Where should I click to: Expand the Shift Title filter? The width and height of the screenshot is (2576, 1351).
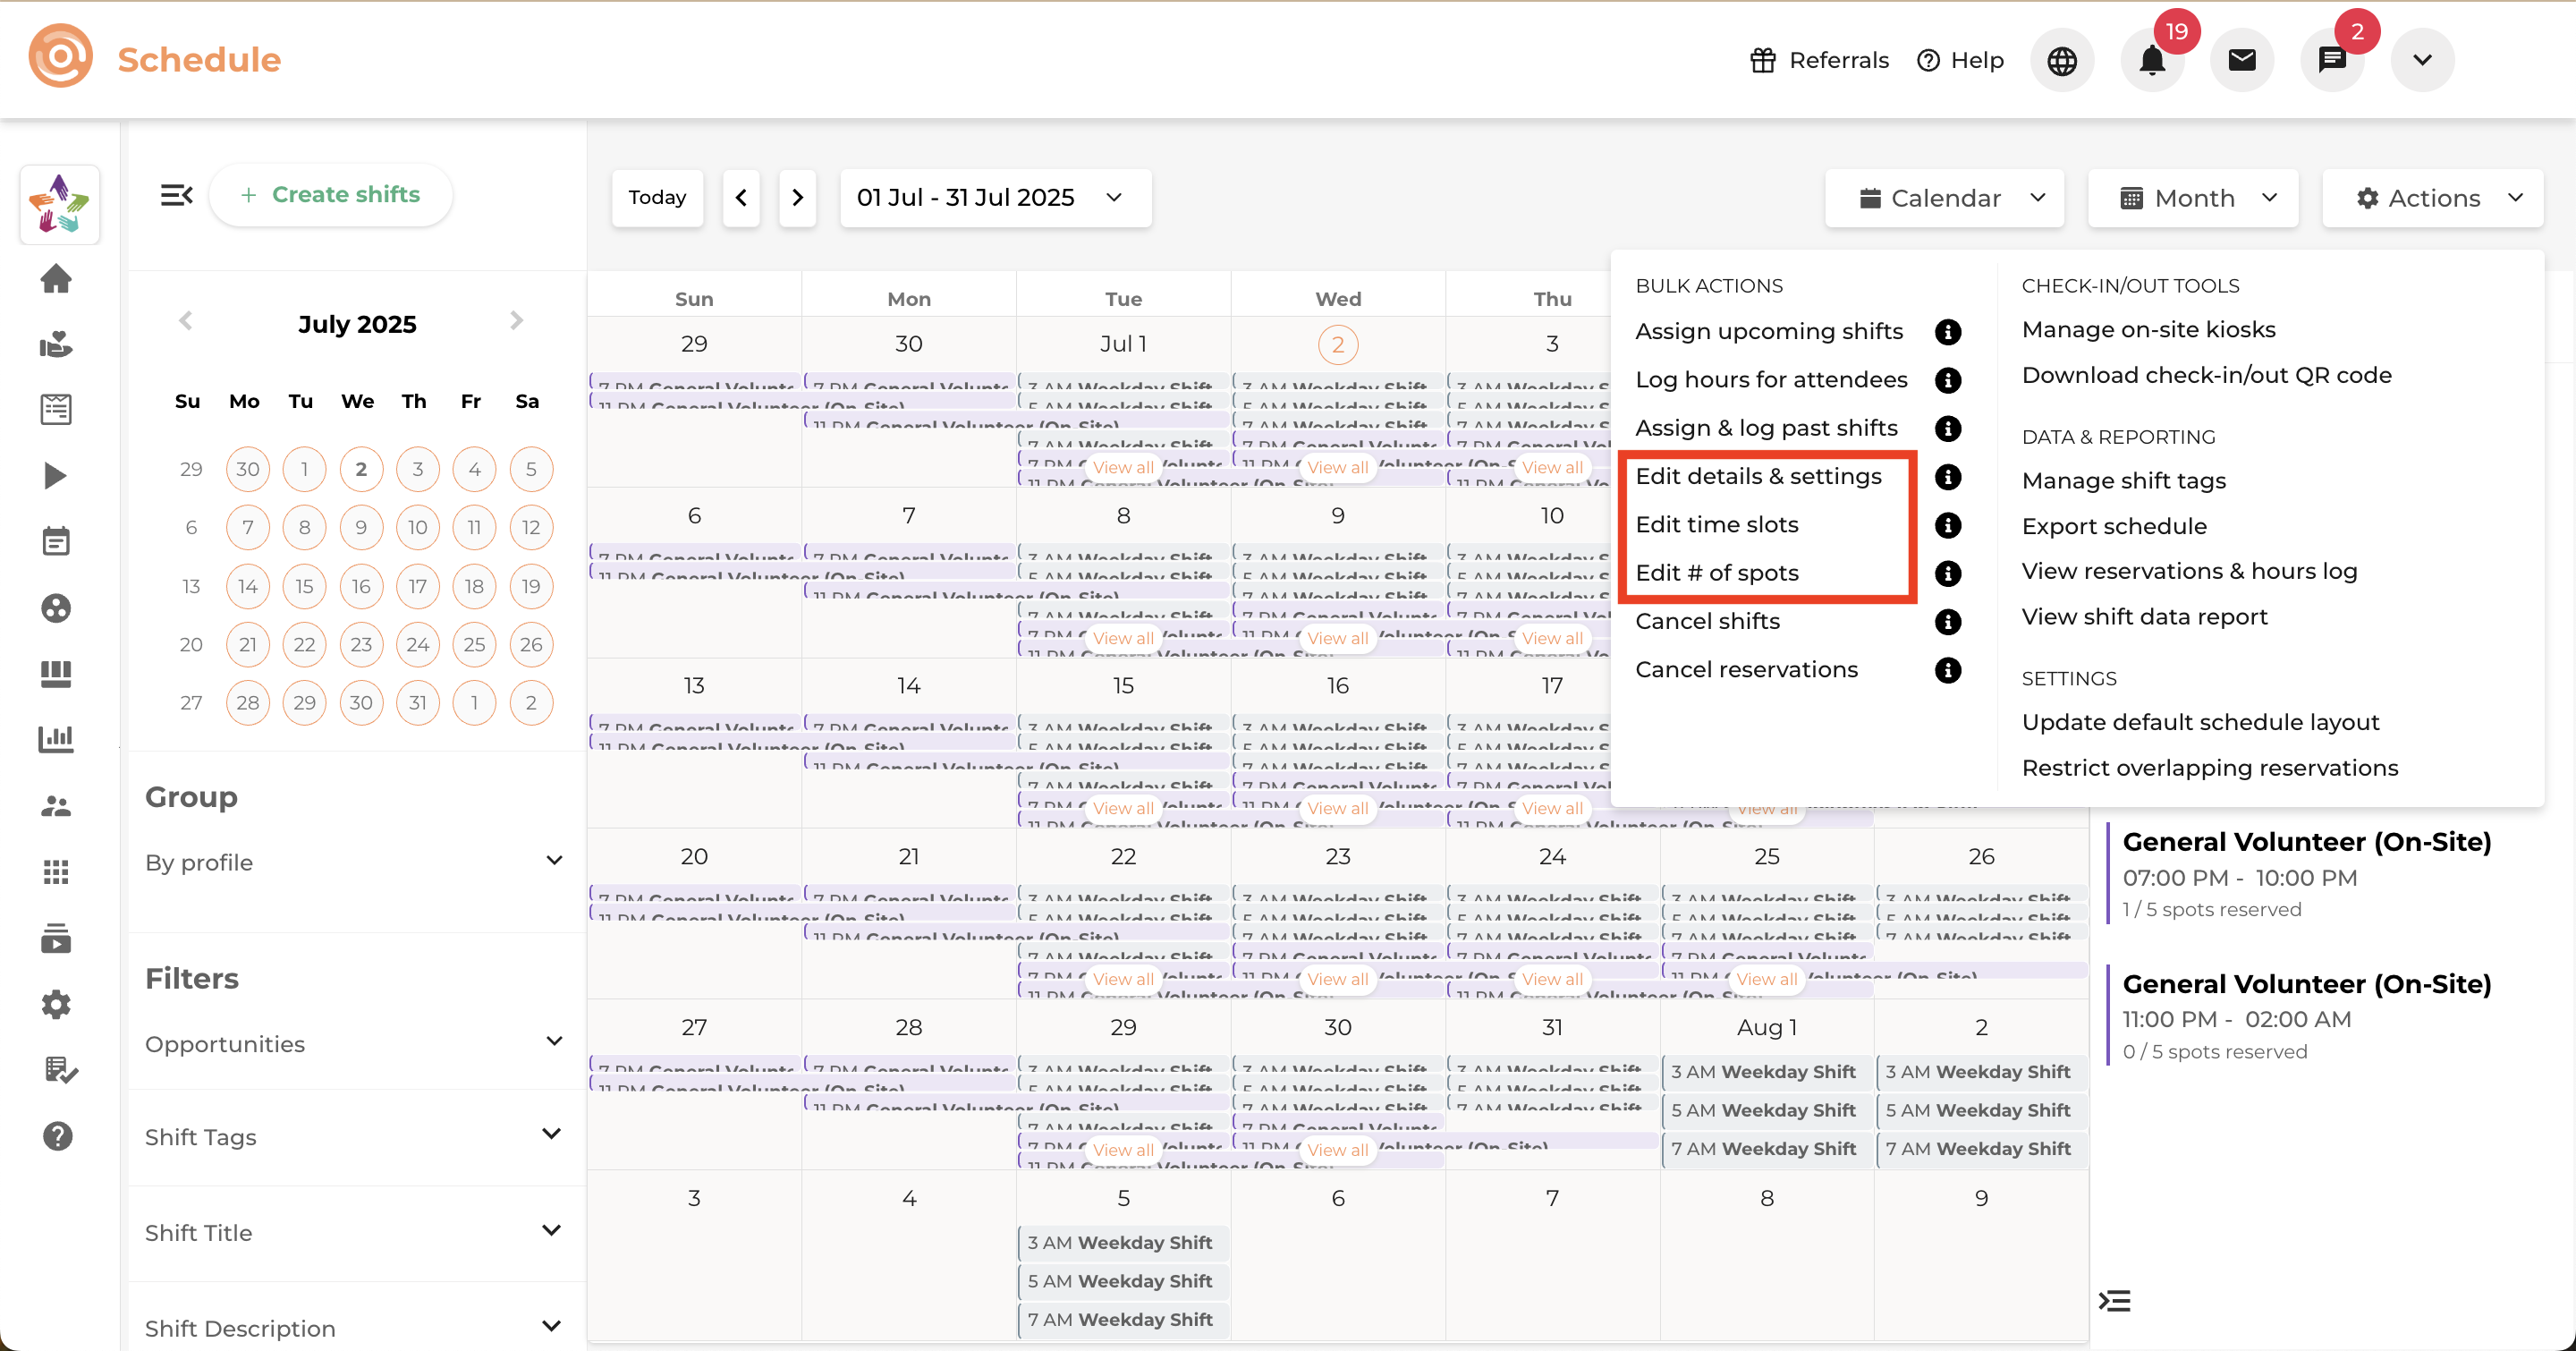[x=355, y=1233]
